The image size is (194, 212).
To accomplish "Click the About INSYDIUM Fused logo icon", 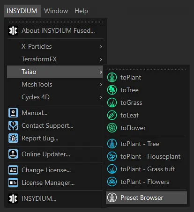I will pyautogui.click(x=13, y=30).
